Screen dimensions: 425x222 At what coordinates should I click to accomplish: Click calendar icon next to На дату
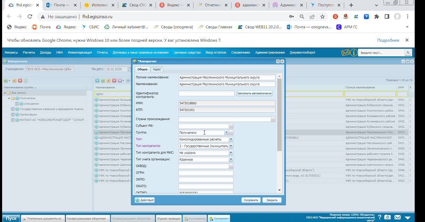[x=129, y=69]
